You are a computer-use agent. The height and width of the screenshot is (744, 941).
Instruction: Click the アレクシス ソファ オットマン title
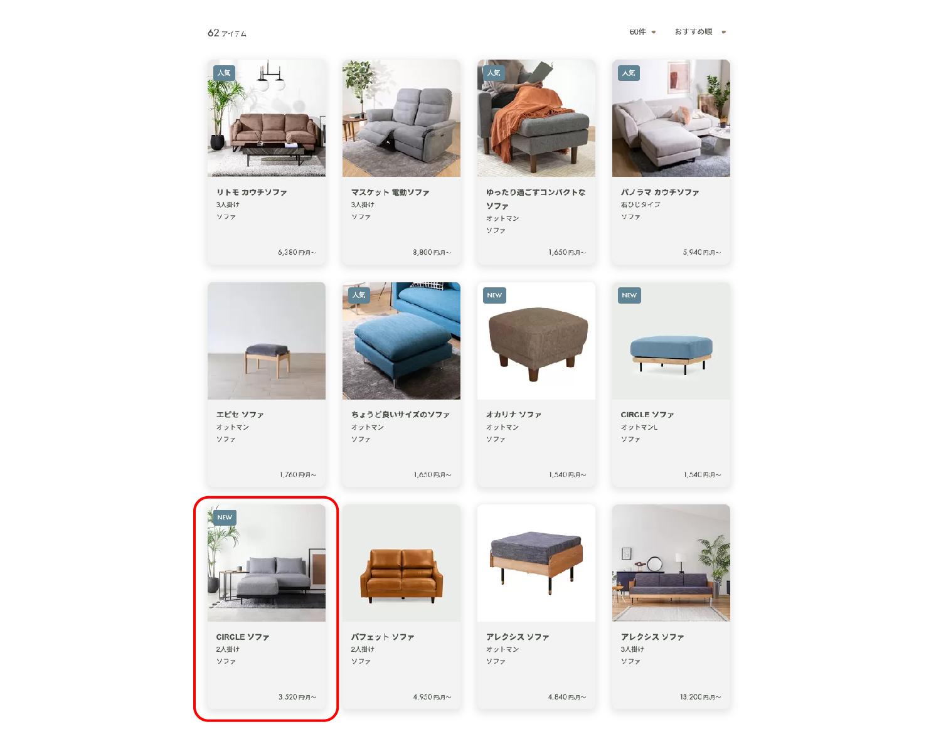[518, 637]
